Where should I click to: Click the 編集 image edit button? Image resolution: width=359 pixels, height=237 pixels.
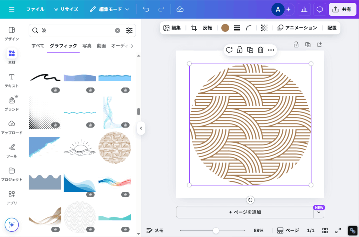[172, 28]
